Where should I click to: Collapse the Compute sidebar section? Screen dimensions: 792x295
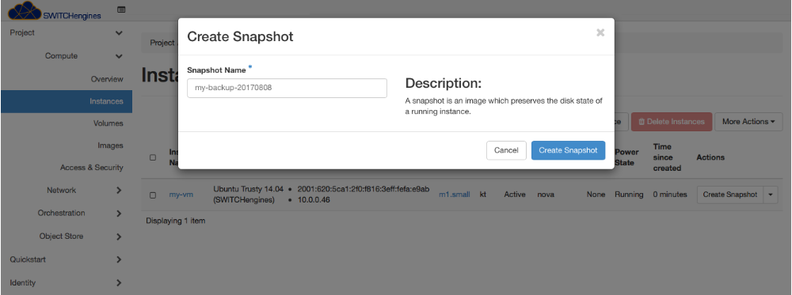[67, 56]
